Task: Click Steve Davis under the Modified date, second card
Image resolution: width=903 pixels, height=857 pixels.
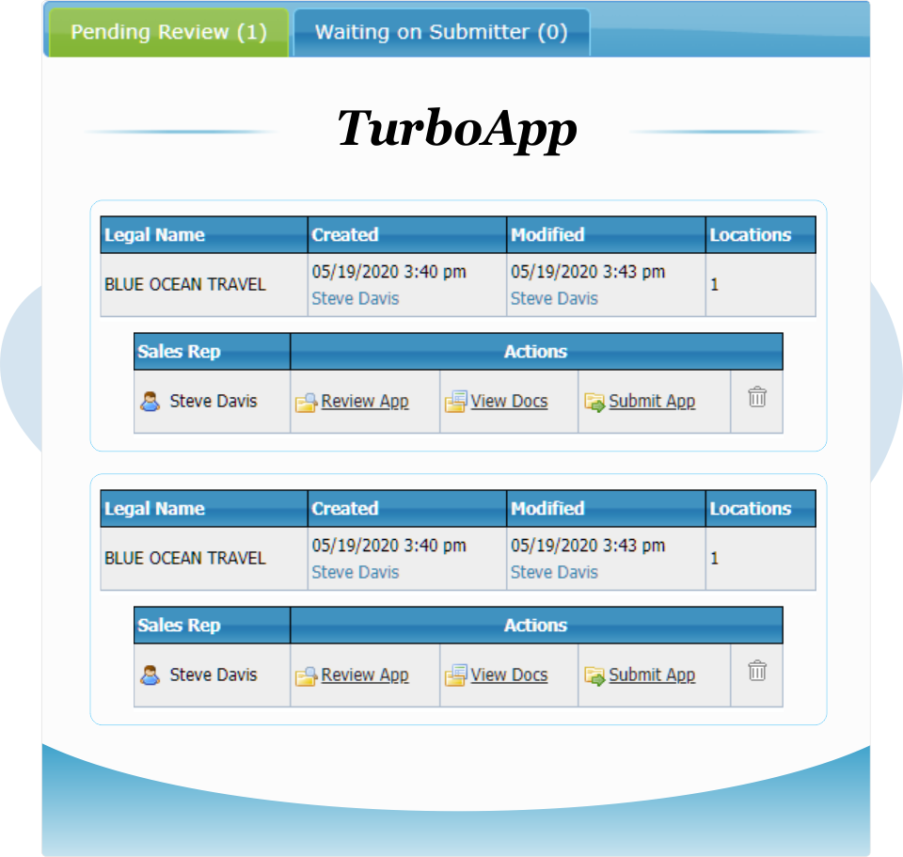Action: click(554, 572)
